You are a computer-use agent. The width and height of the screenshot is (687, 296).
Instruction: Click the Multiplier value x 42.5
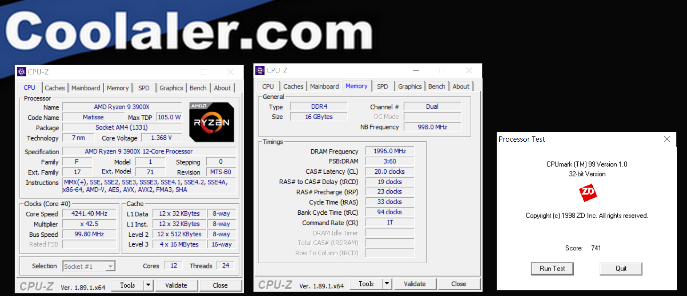(89, 224)
